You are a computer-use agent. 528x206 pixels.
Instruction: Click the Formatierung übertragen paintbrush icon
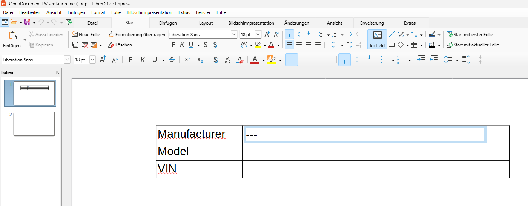[x=111, y=35]
